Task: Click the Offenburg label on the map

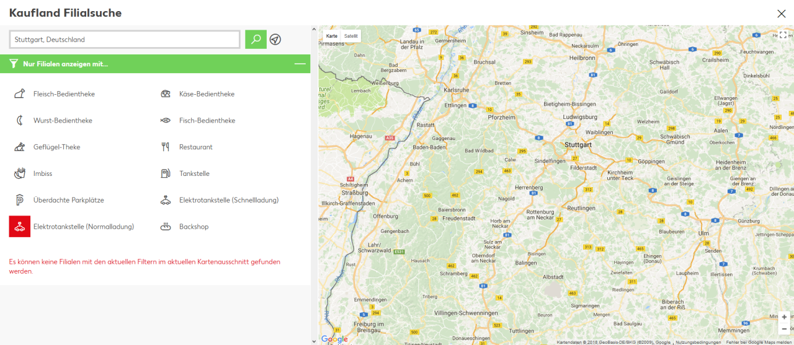Action: click(385, 216)
